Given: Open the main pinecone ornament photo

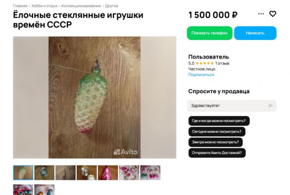Looking at the screenshot, I should pyautogui.click(x=94, y=97).
